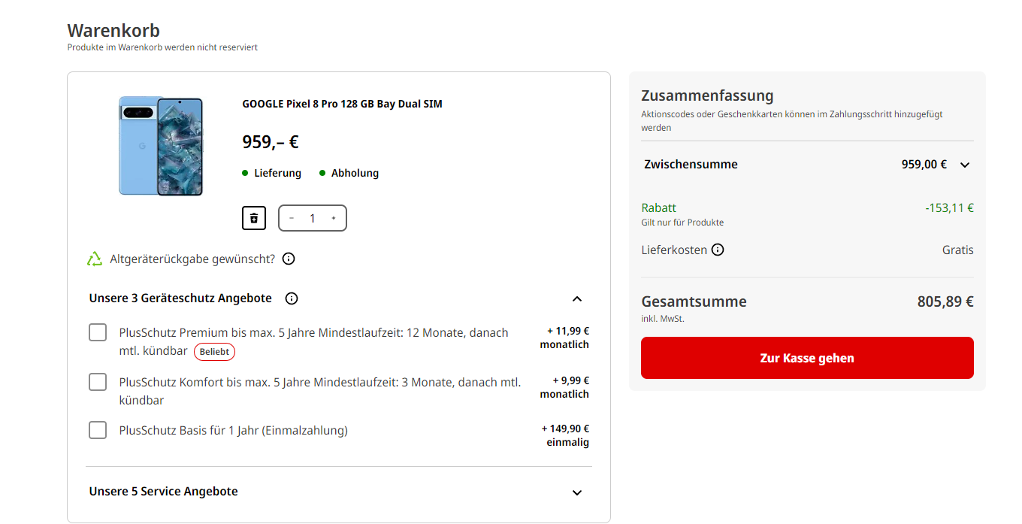Increase quantity with the plus button
1022x524 pixels.
(334, 218)
